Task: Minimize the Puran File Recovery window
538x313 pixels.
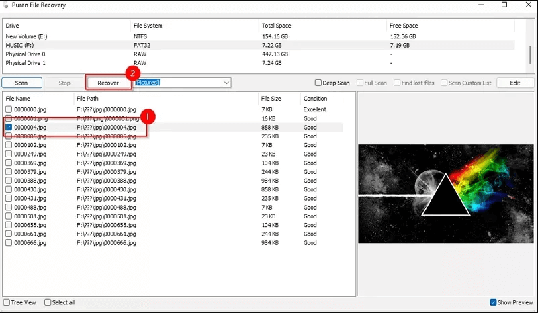Action: pyautogui.click(x=481, y=5)
